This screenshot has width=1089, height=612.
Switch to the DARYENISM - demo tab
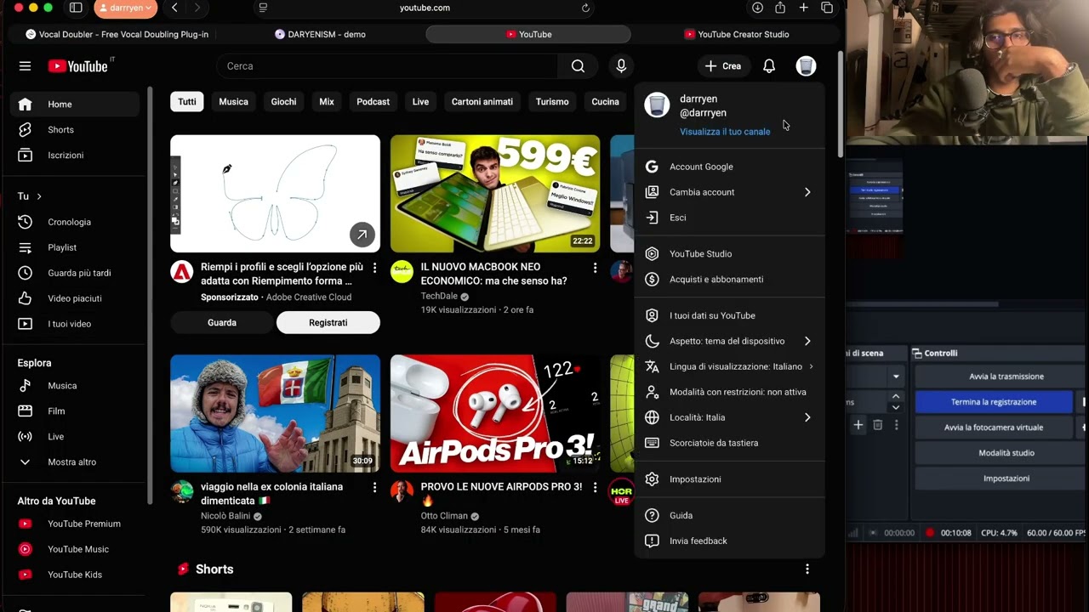[320, 34]
